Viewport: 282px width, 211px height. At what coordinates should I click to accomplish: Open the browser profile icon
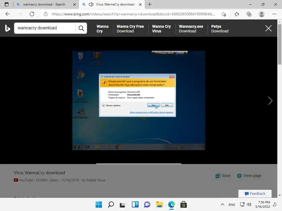[262, 14]
